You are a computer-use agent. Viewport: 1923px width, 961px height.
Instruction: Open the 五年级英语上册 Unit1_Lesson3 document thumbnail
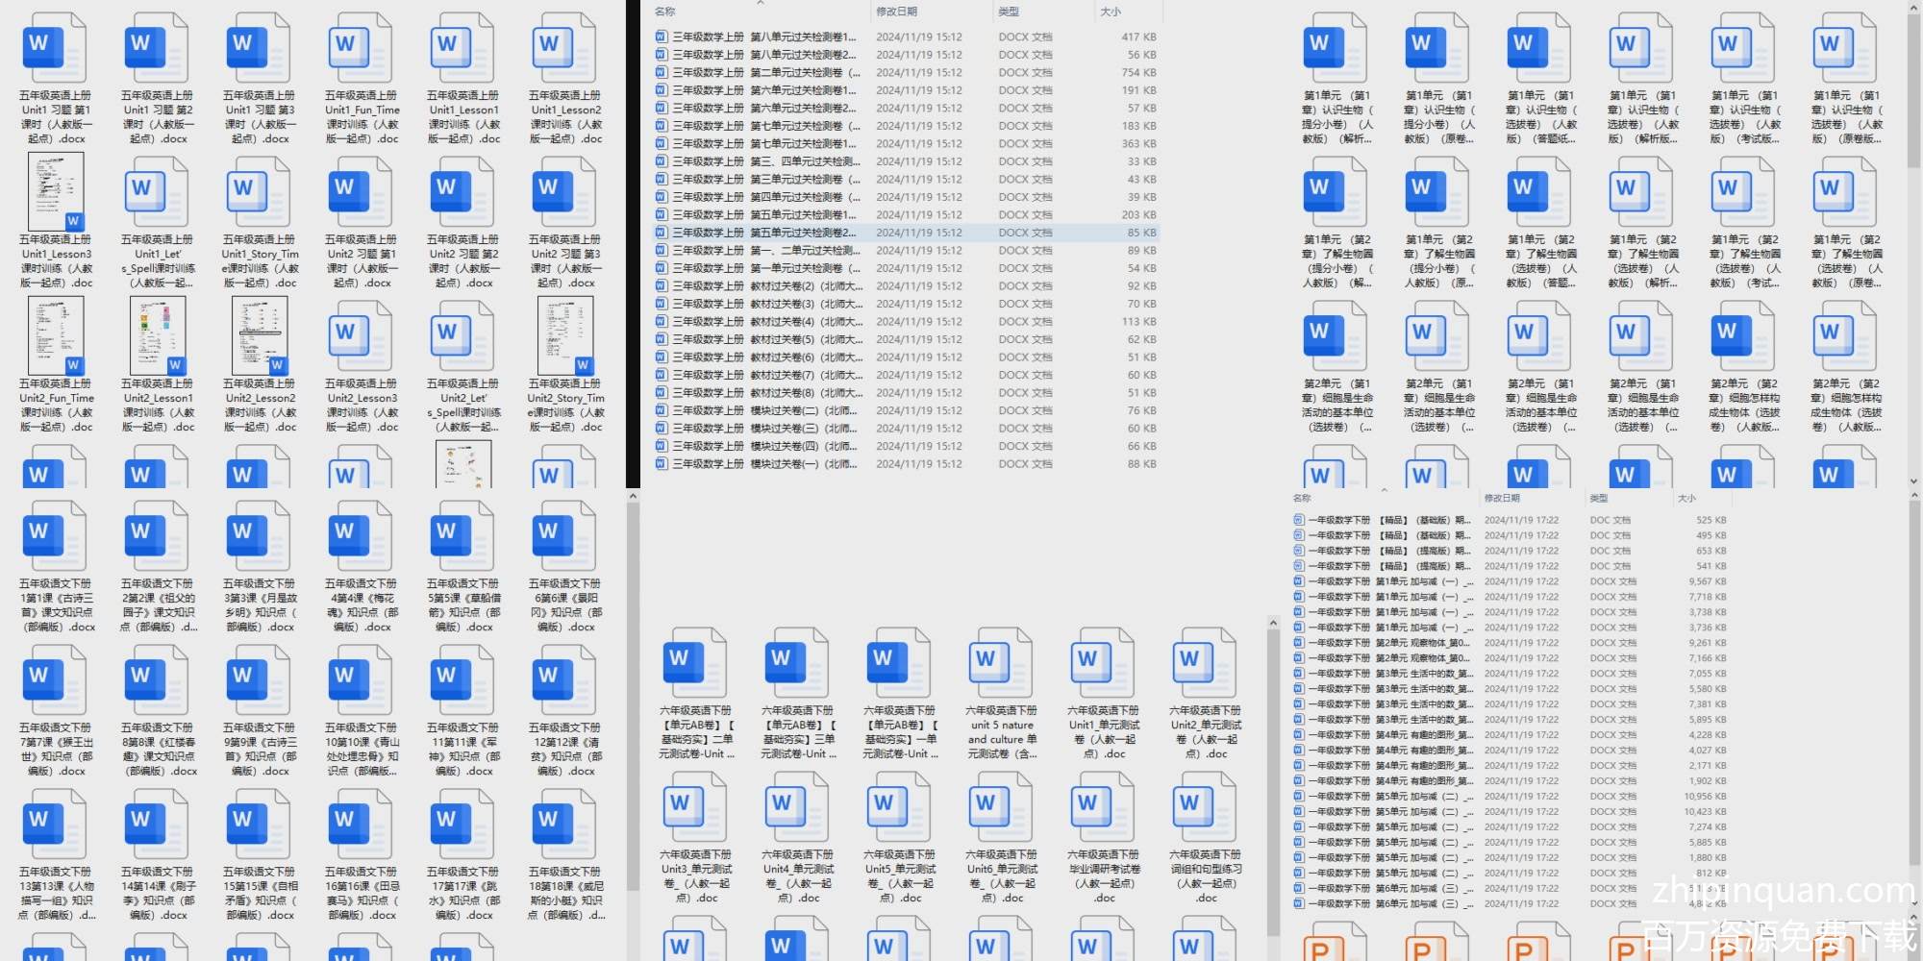[56, 192]
